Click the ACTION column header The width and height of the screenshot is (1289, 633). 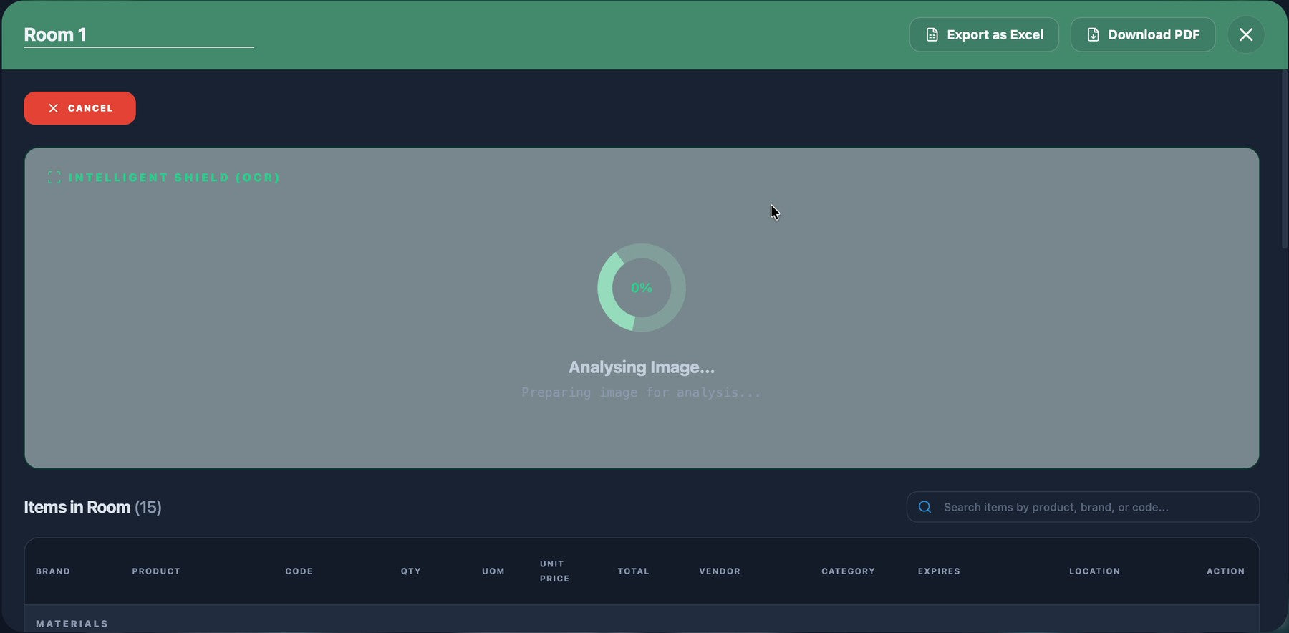click(x=1225, y=571)
